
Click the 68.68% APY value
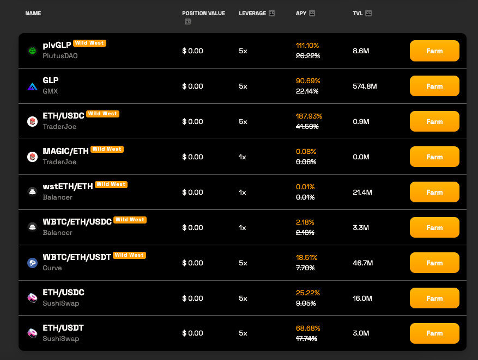tap(308, 328)
